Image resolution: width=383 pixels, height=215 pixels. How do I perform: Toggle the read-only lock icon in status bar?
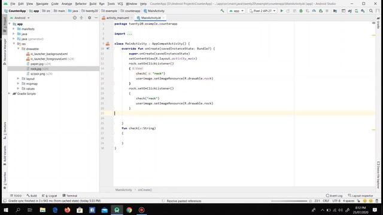click(358, 201)
